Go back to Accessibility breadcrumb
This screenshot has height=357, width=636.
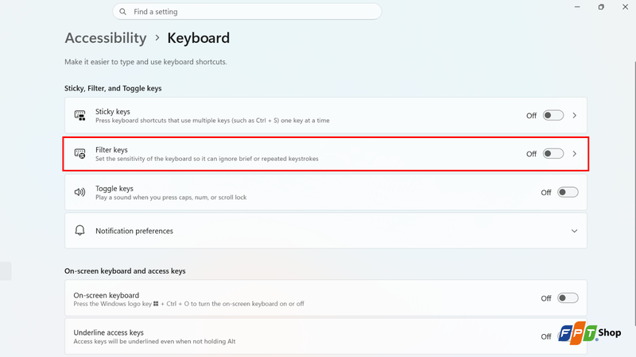tap(106, 38)
